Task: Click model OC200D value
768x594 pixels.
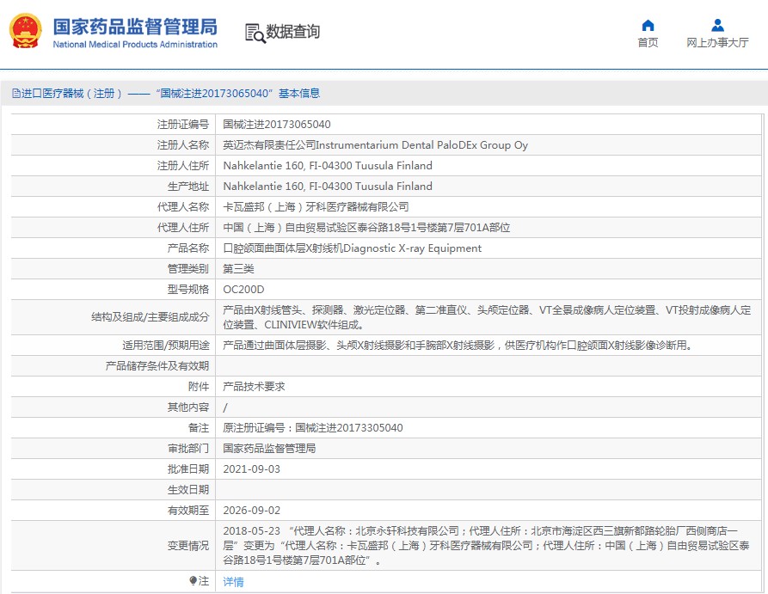Action: (x=243, y=290)
